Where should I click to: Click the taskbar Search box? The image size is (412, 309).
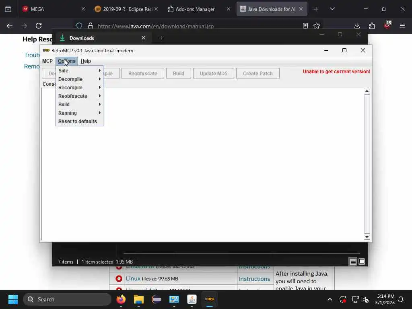(x=67, y=299)
